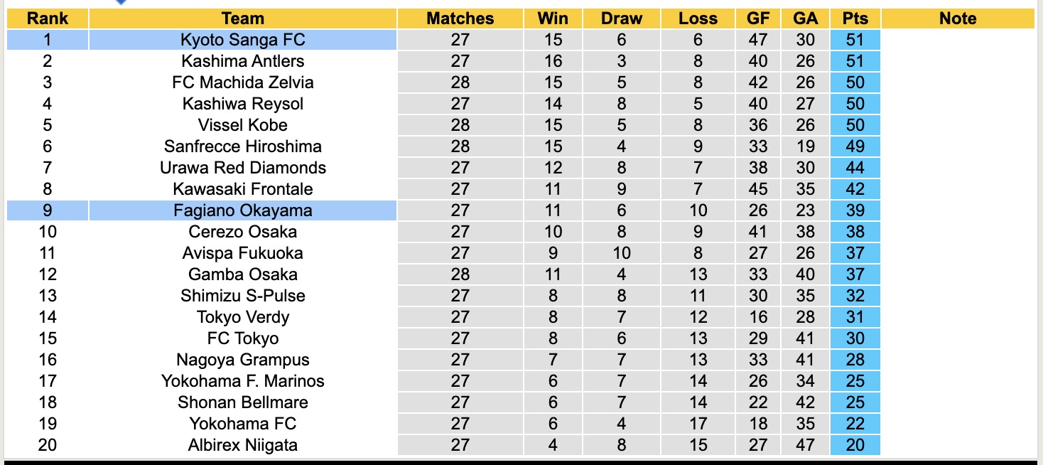Select Yokohama F. Marinos in the list
The width and height of the screenshot is (1043, 465).
click(242, 381)
